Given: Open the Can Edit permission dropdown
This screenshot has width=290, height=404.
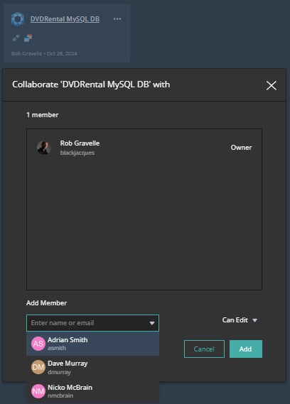Looking at the screenshot, I should tap(240, 320).
